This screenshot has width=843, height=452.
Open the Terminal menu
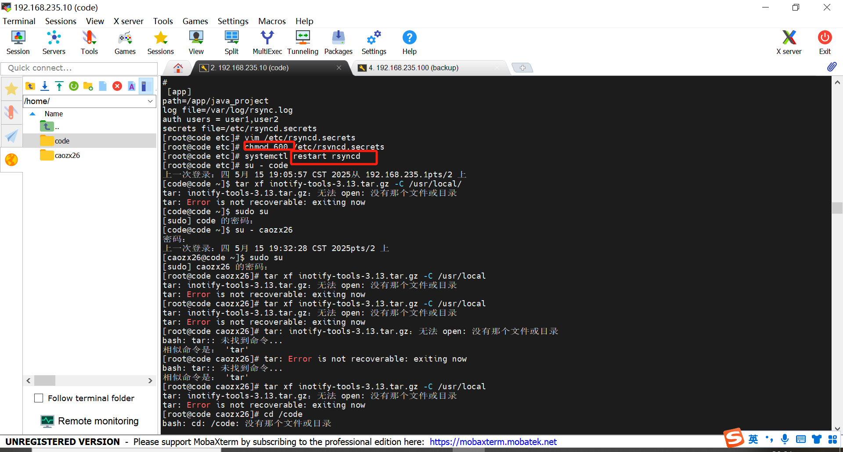19,21
